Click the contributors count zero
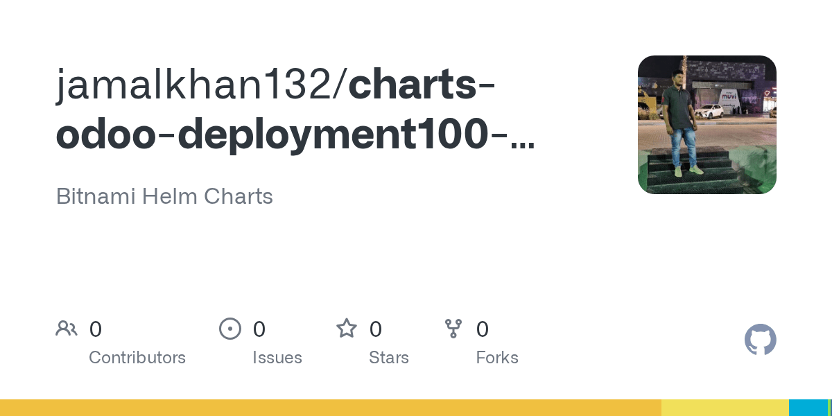The image size is (832, 416). click(x=96, y=329)
